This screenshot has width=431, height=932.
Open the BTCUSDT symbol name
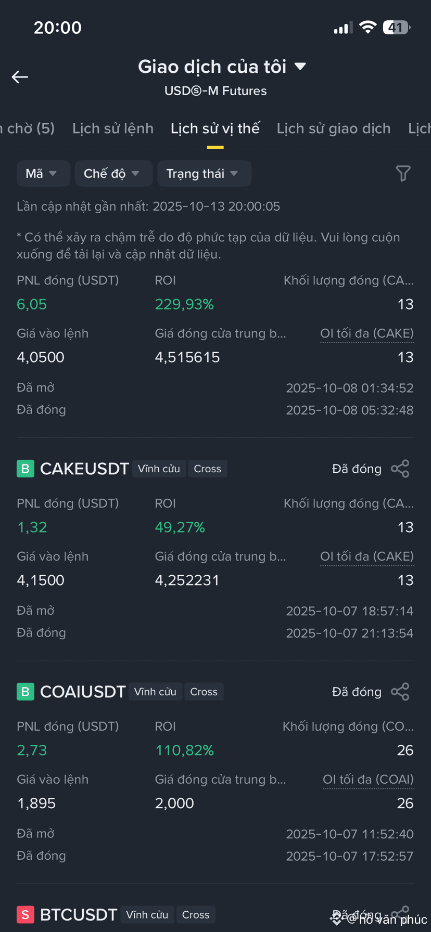coord(79,915)
